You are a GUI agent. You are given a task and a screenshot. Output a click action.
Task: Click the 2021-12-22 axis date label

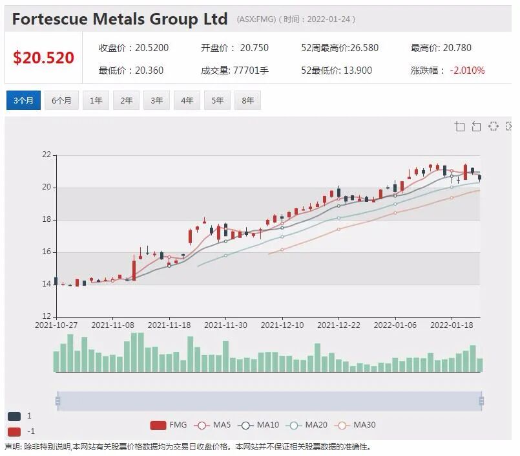(338, 325)
